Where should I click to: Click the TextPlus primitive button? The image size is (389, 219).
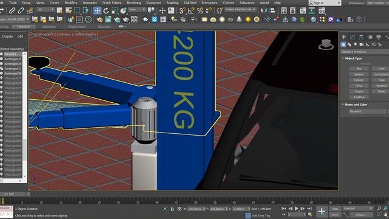pos(359,97)
